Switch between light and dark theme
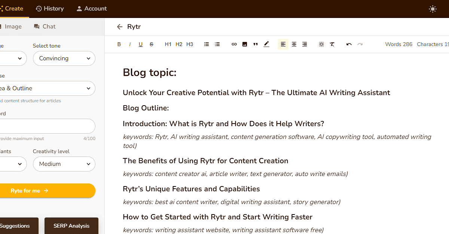The image size is (449, 234). [433, 9]
